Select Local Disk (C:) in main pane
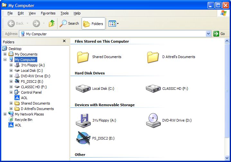231x162 pixels. click(x=83, y=89)
